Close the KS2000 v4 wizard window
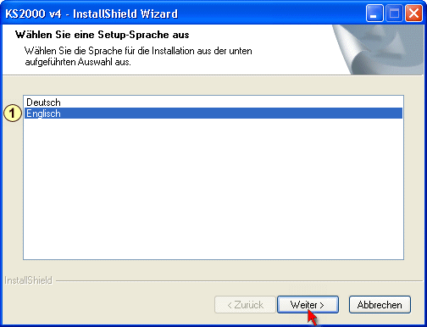Image resolution: width=427 pixels, height=327 pixels. coord(413,14)
